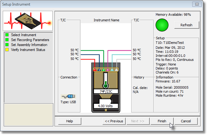Click green square beside Set Recording Parameters
This screenshot has height=135, width=207.
pos(7,40)
